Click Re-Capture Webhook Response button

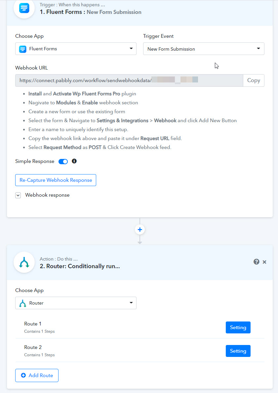point(56,180)
